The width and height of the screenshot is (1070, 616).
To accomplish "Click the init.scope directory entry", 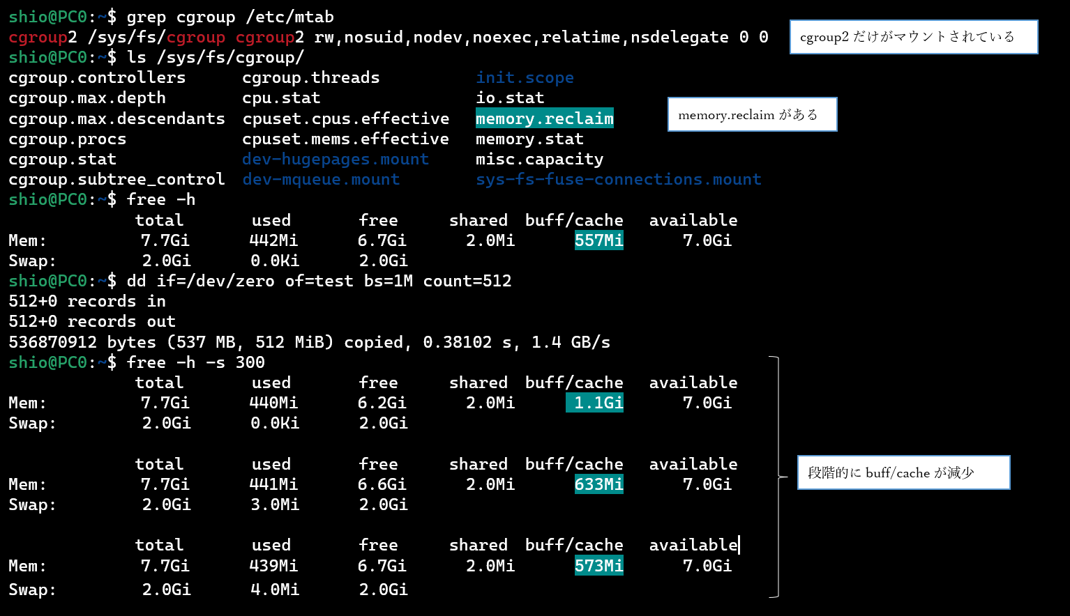I will tap(525, 78).
